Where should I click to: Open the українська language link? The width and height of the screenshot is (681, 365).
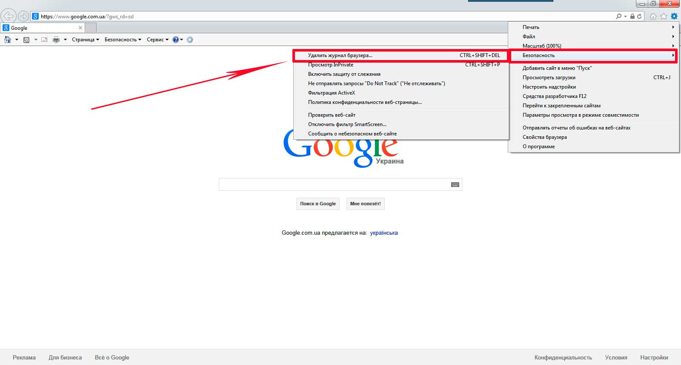click(x=384, y=233)
